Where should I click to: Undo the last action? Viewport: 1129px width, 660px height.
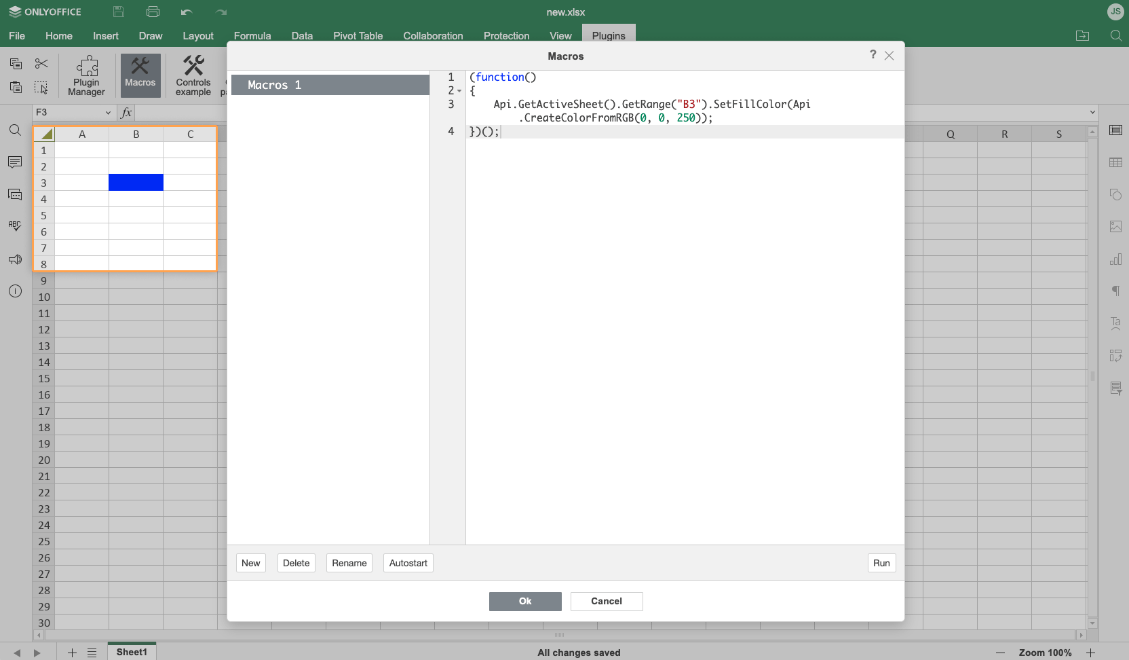tap(187, 12)
